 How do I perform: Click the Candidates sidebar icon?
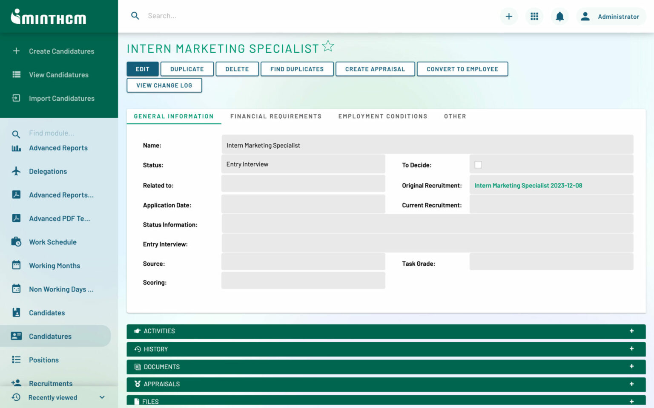16,312
